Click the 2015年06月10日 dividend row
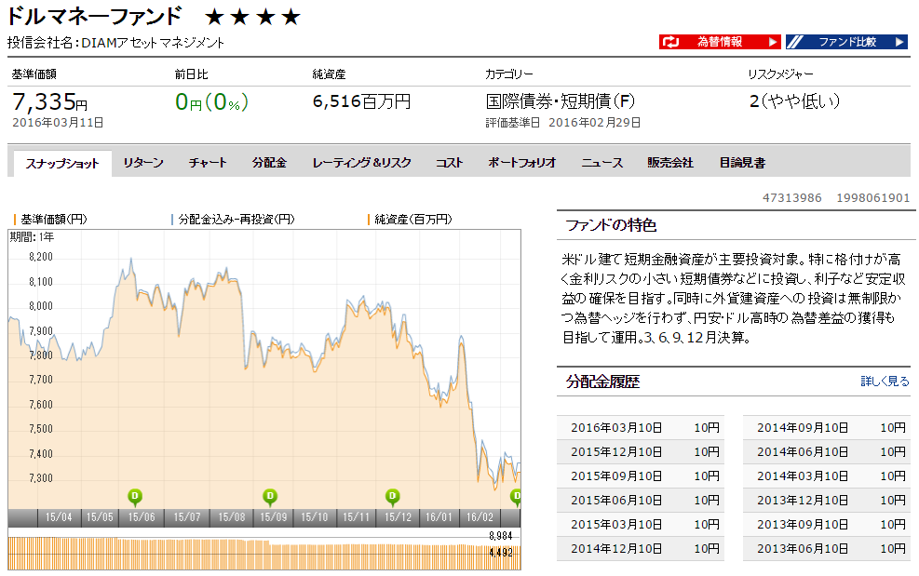 click(641, 501)
